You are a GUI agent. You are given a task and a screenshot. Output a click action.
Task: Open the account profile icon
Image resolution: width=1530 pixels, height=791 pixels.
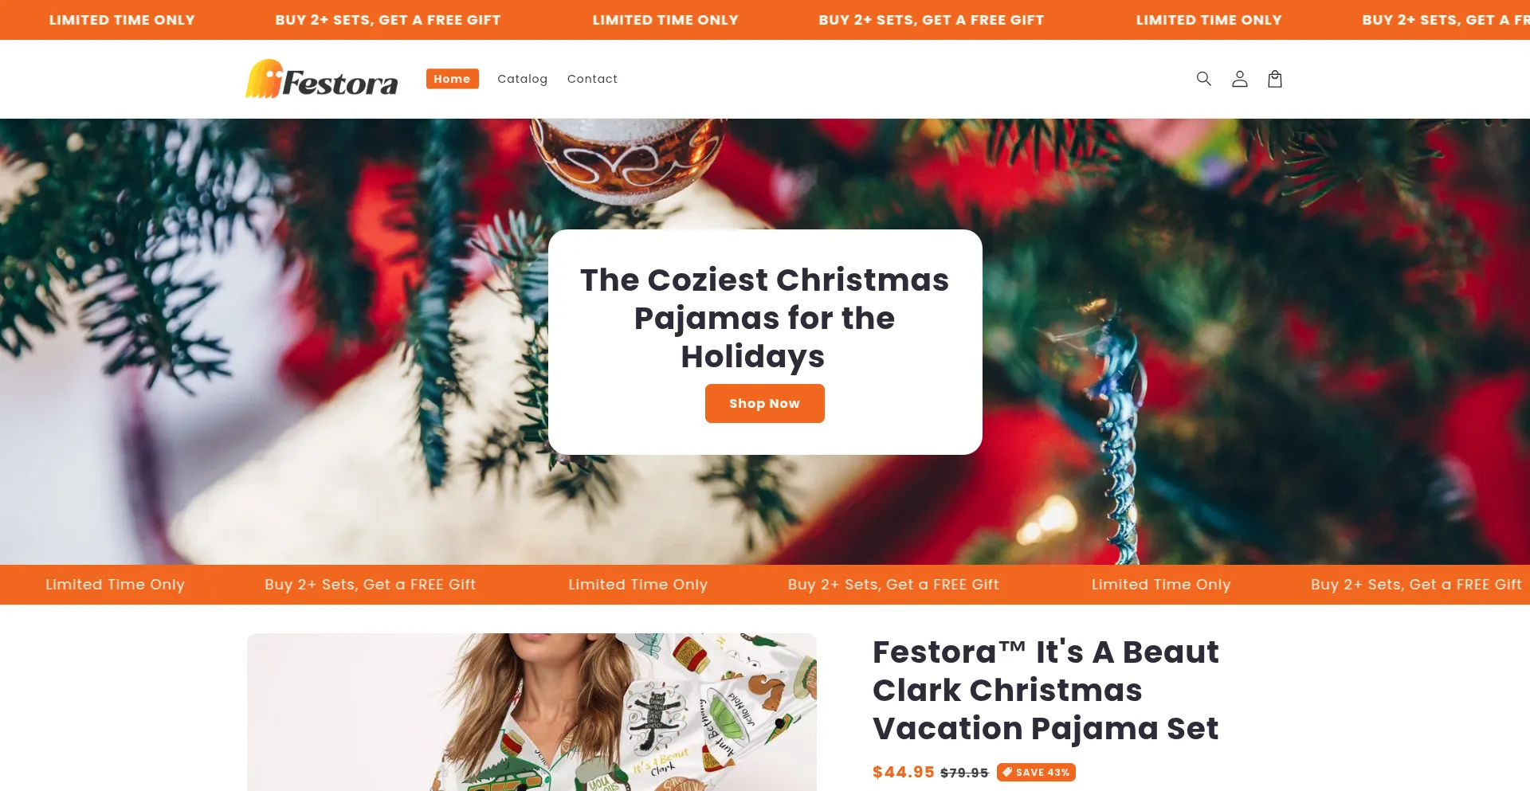tap(1239, 79)
